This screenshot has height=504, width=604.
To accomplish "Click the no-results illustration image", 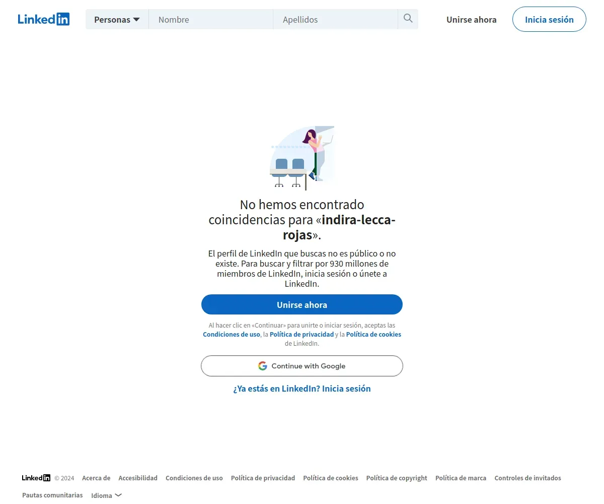I will point(302,158).
